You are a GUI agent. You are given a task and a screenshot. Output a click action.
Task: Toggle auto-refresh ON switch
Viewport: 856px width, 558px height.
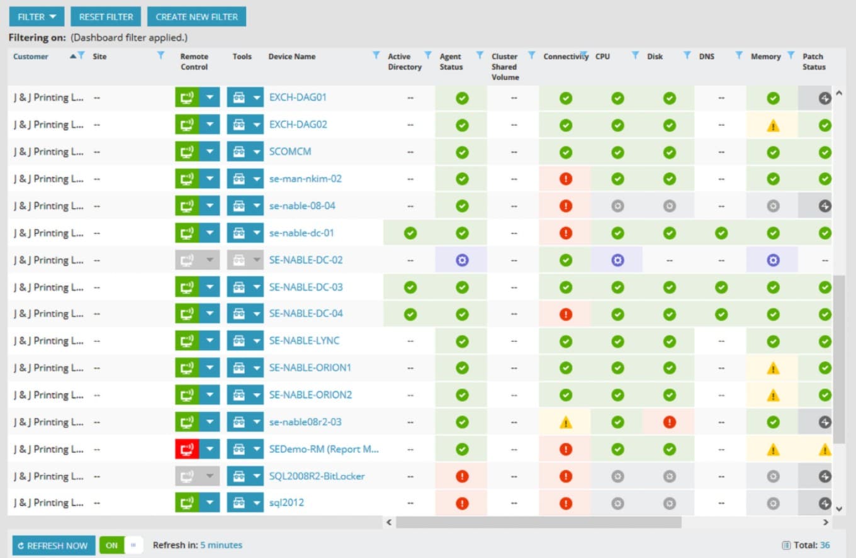tap(121, 545)
